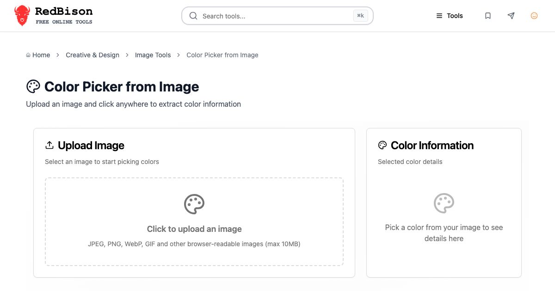Click the Color Picker from Image heading
555x291 pixels.
[122, 87]
